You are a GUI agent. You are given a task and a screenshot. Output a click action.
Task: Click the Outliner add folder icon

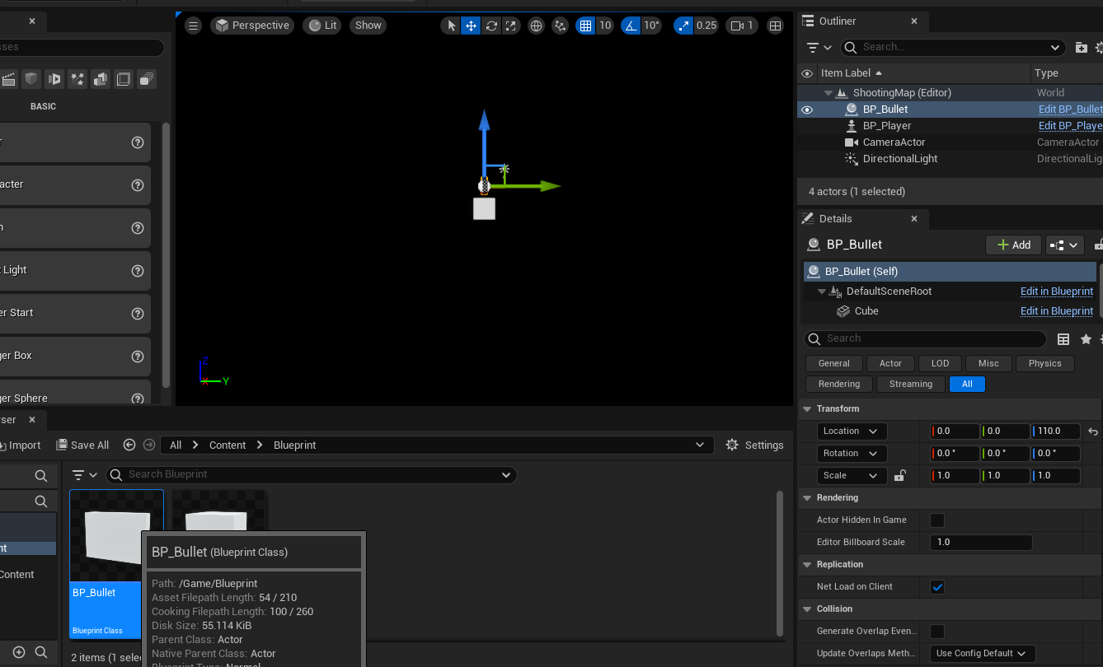pyautogui.click(x=1082, y=47)
